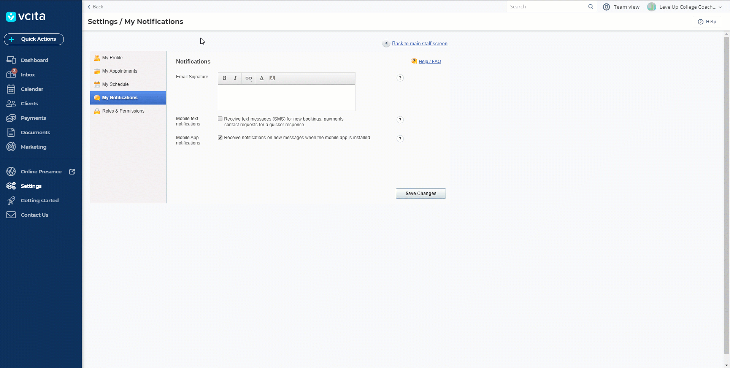Click the account avatar icon

652,7
